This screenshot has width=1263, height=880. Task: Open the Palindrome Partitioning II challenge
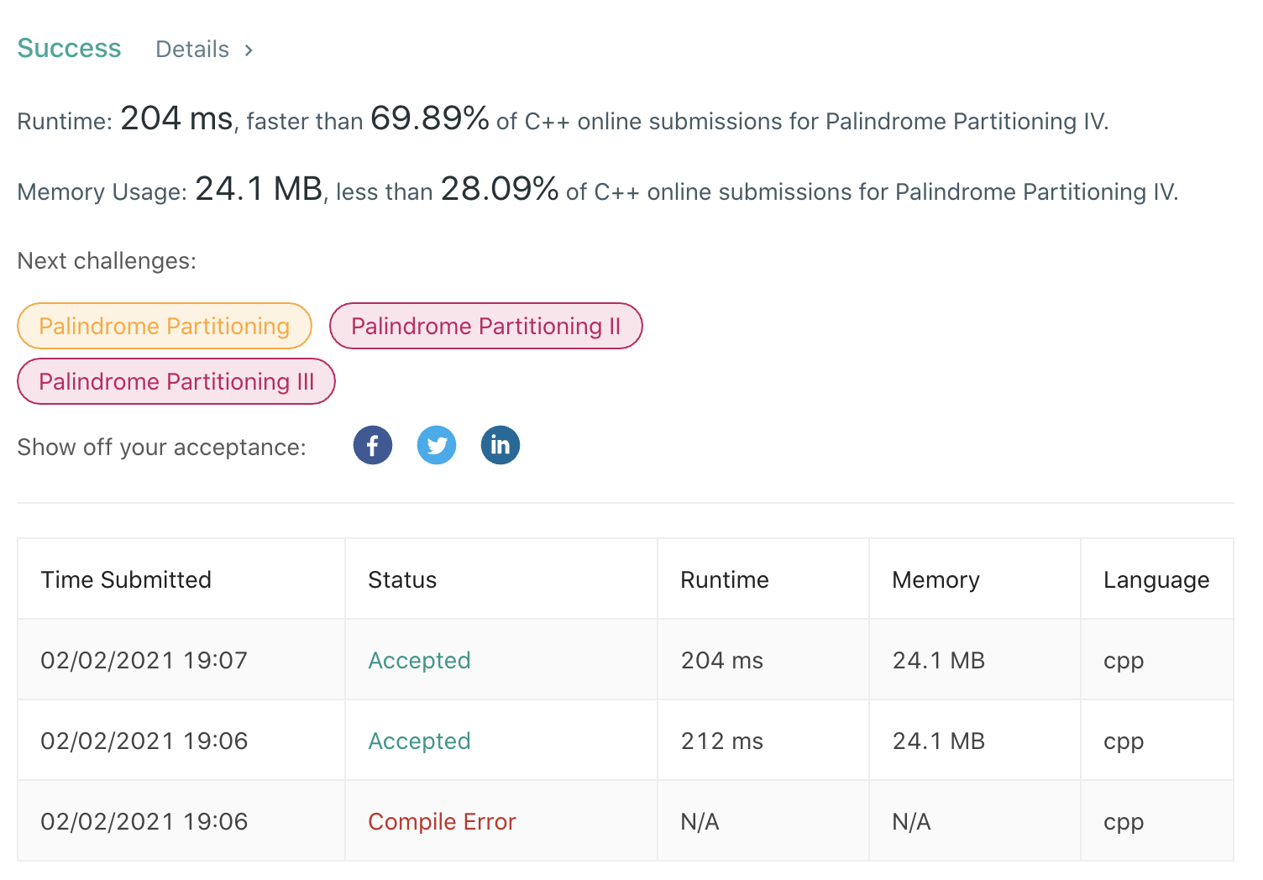pos(485,326)
